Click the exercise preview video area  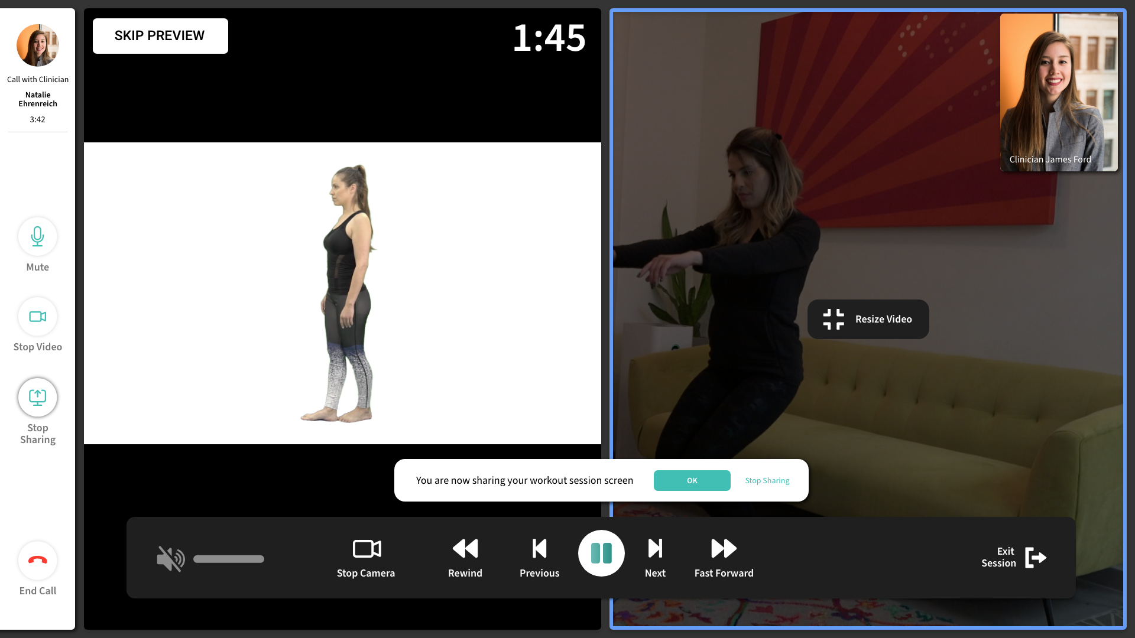[342, 293]
